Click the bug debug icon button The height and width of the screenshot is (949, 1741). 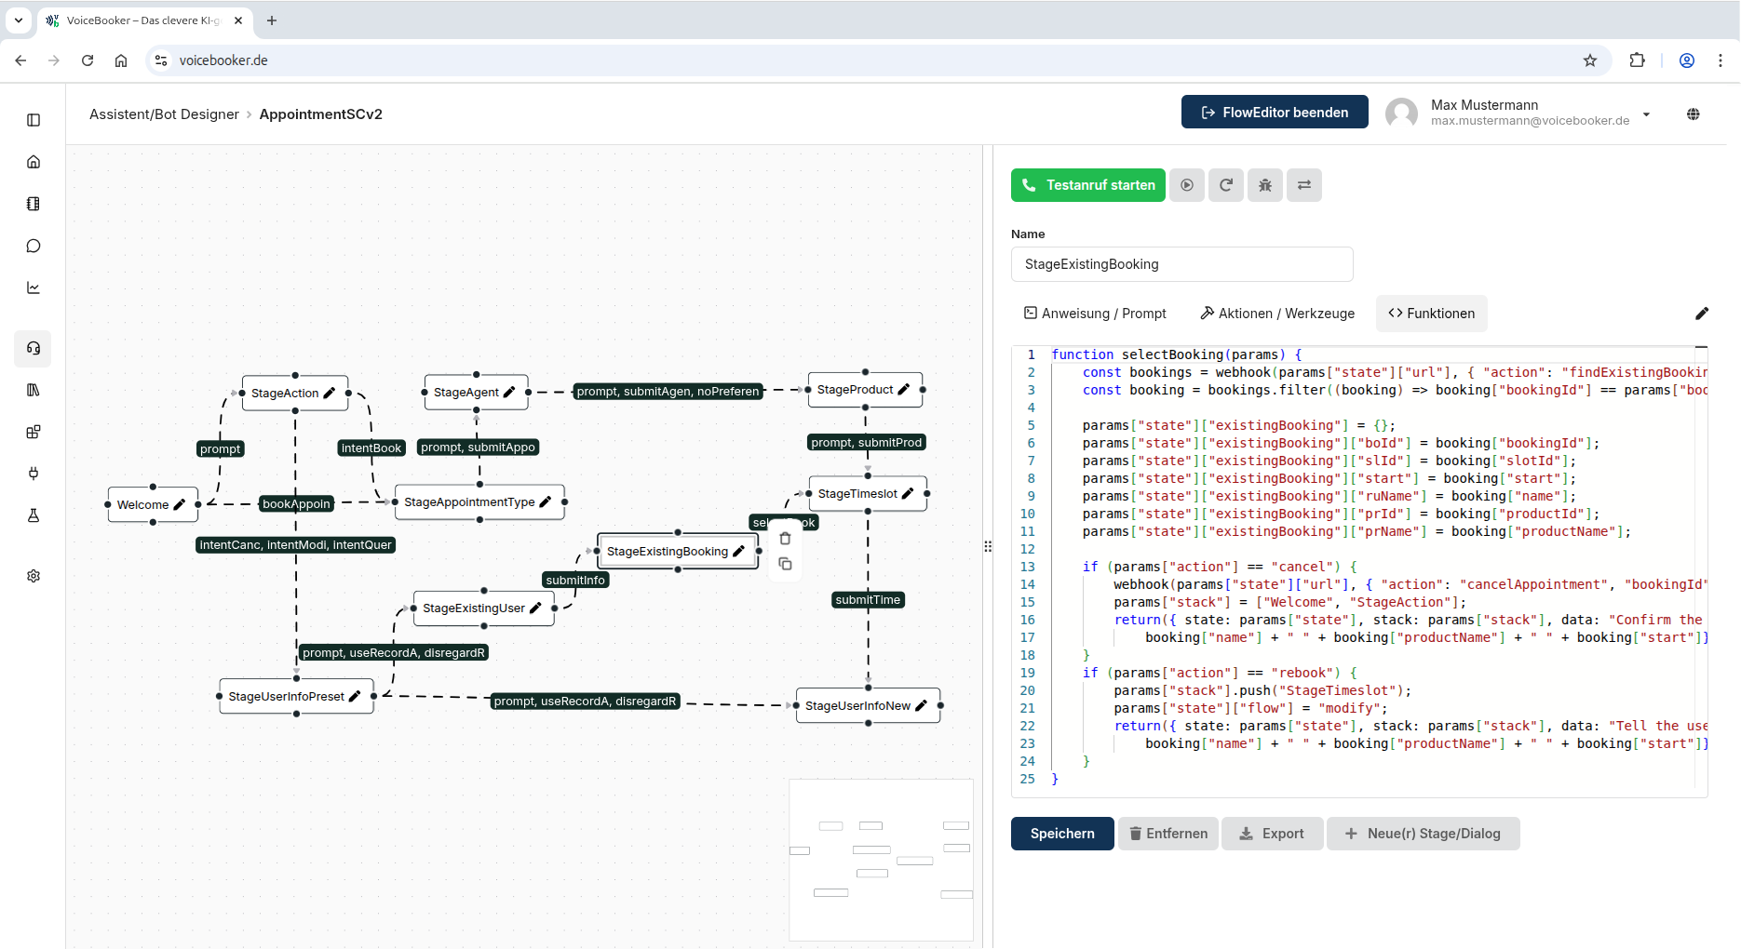pos(1264,185)
